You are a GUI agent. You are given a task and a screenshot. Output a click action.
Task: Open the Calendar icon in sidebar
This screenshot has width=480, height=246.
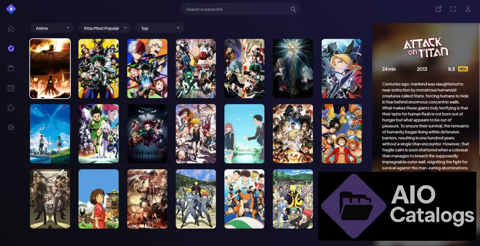pos(11,88)
